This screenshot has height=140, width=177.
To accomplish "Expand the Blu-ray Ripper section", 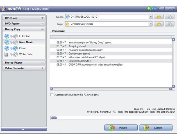I will pyautogui.click(x=24, y=63).
